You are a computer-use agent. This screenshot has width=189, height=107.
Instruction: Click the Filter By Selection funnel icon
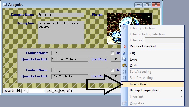tap(124, 28)
